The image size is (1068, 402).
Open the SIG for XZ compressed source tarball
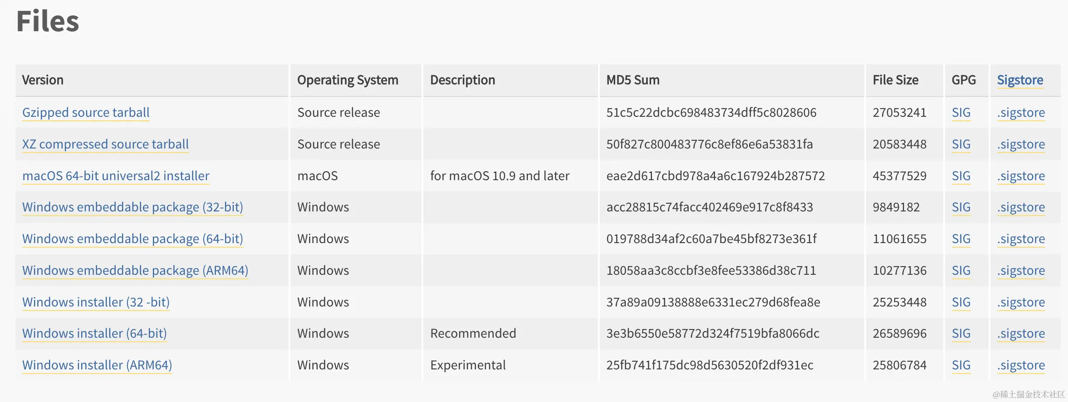click(x=961, y=144)
